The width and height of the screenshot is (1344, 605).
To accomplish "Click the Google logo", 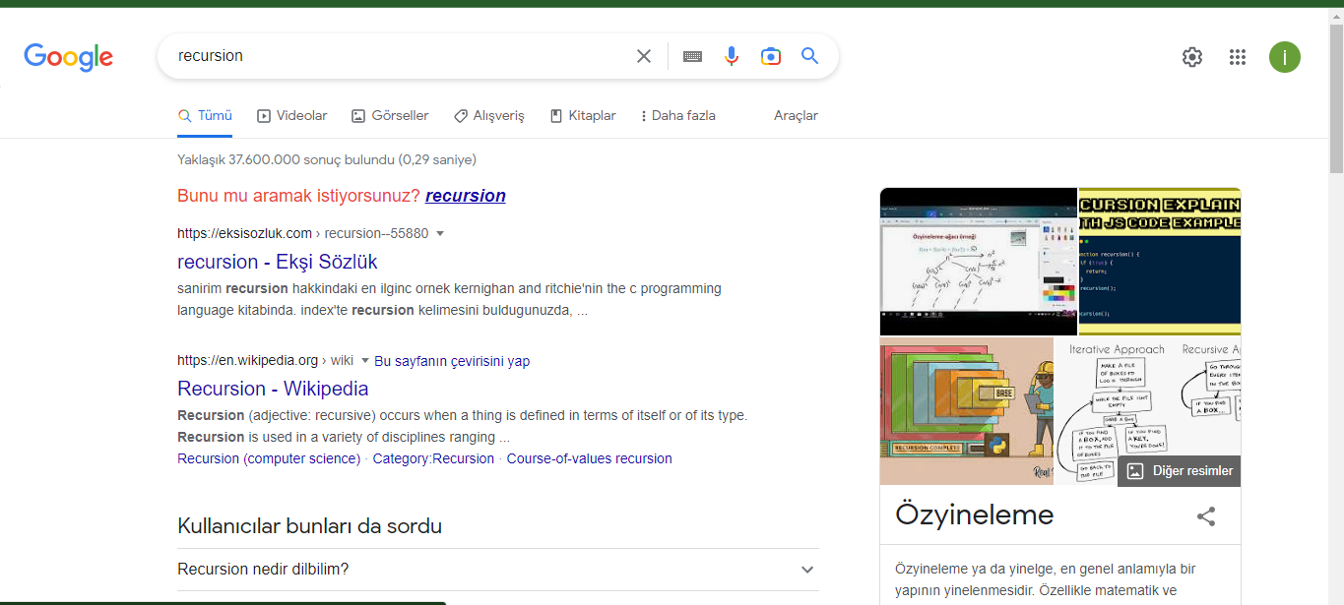I will pyautogui.click(x=67, y=57).
